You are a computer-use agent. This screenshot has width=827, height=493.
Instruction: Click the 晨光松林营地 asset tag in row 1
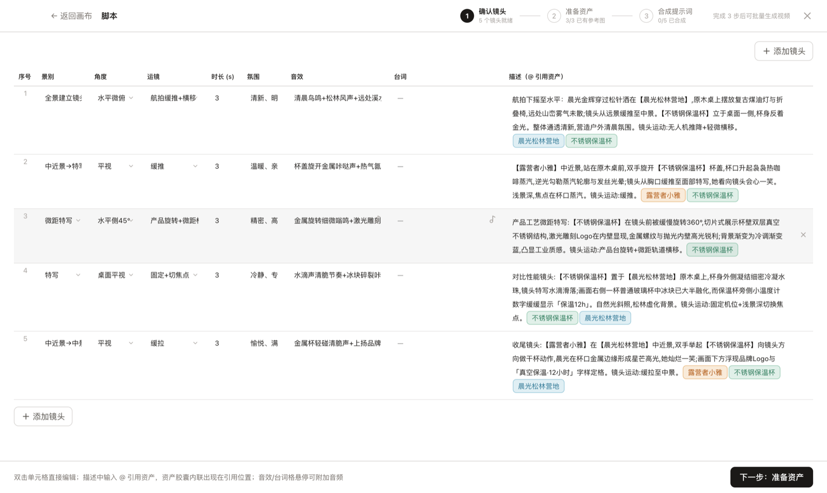(x=538, y=141)
